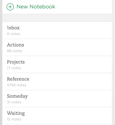
Task: Tap the 12 notes count label
Action: tap(14, 119)
